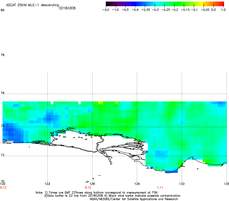229x201 pixels.
Task: Click the red time label below longitude 126
Action: 88,188
